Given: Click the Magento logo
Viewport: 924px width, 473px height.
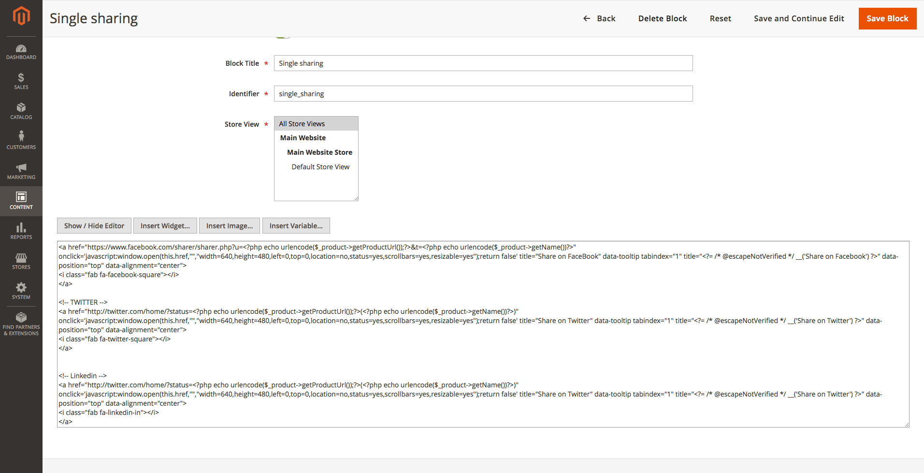Looking at the screenshot, I should pos(21,15).
